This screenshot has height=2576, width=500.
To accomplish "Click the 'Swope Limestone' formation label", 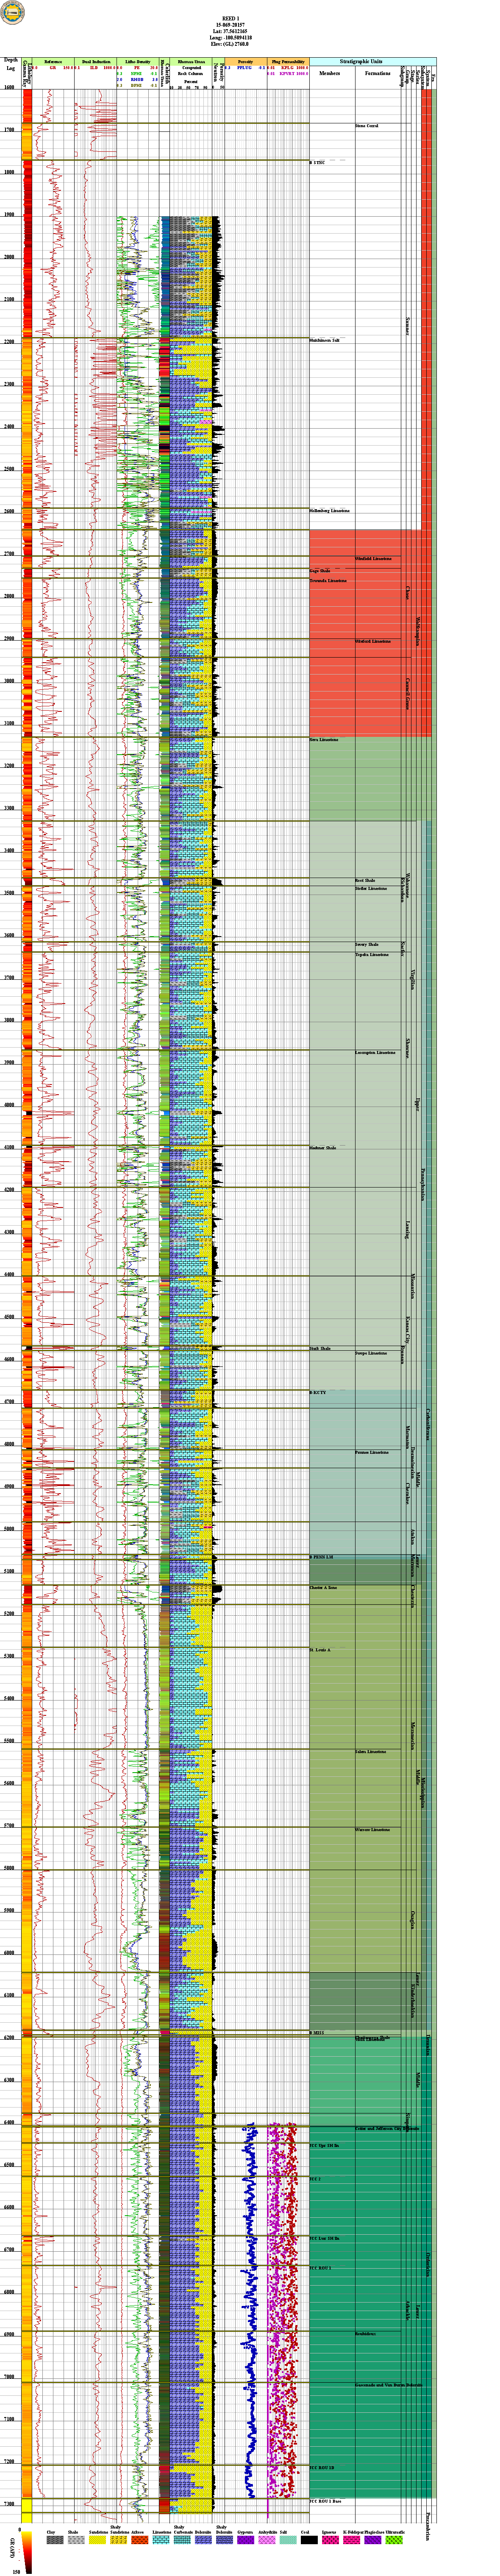I will pyautogui.click(x=371, y=1353).
